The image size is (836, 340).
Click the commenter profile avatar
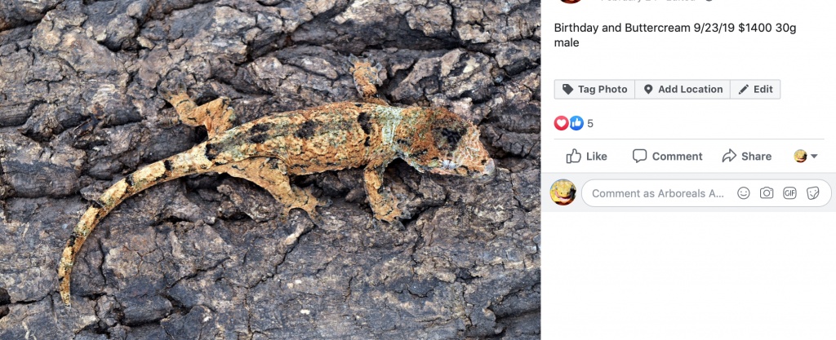pyautogui.click(x=563, y=192)
